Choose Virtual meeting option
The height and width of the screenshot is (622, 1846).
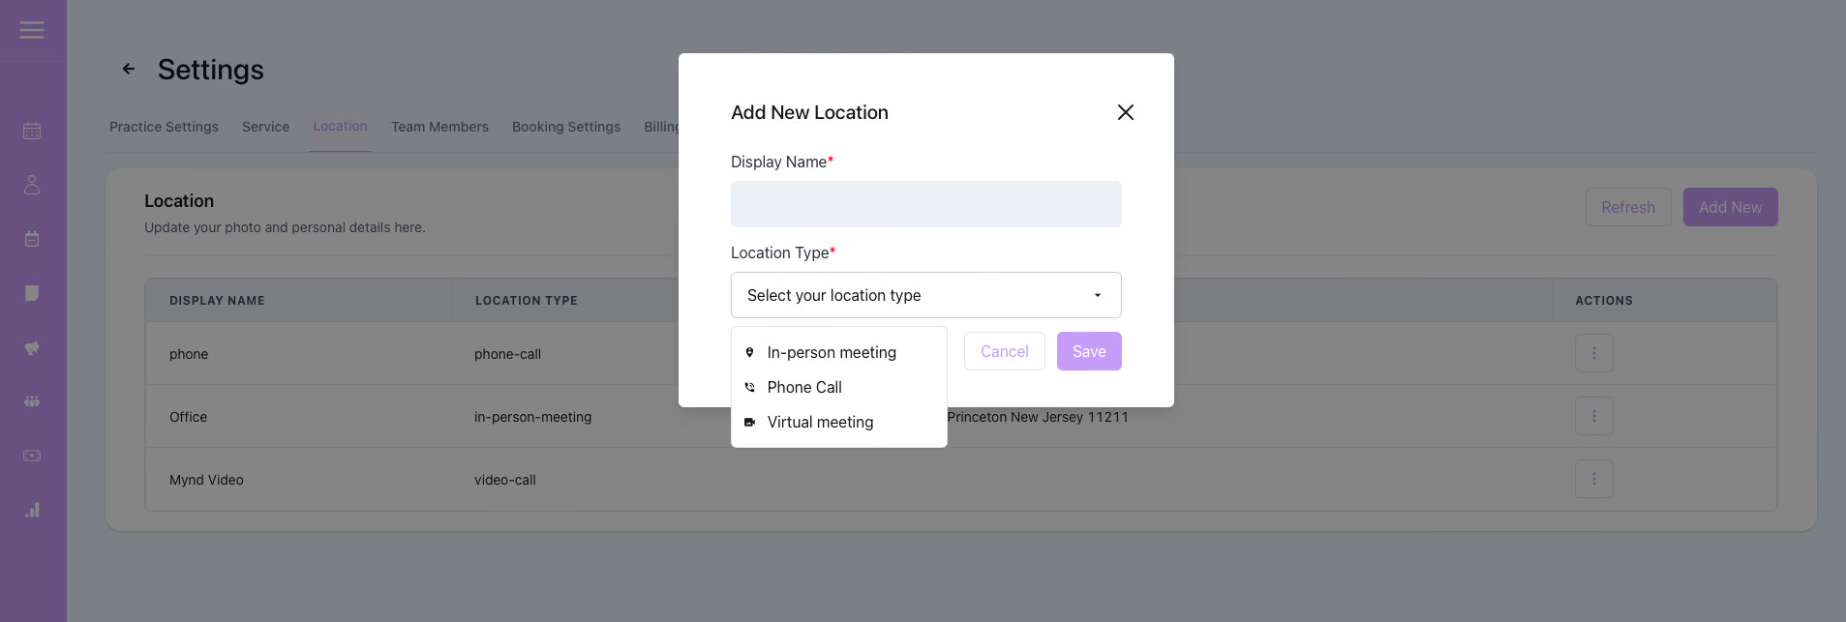[x=820, y=422]
